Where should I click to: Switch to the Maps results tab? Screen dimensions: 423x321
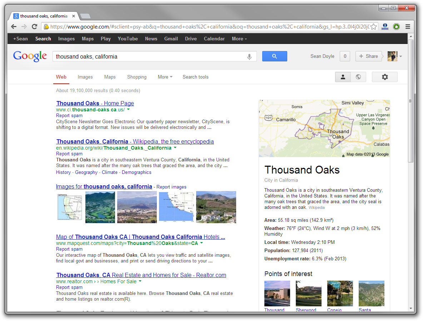point(110,77)
